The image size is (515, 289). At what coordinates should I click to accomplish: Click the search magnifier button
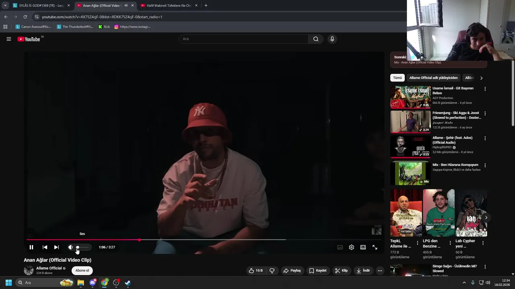316,39
